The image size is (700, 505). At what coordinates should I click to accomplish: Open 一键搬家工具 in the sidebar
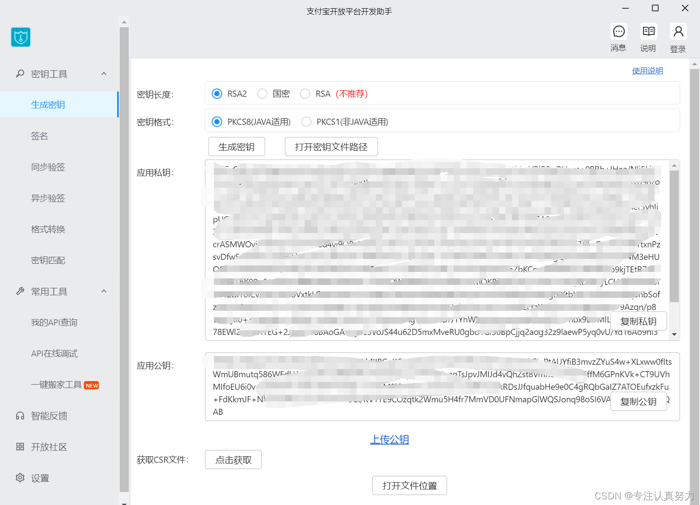(x=56, y=385)
